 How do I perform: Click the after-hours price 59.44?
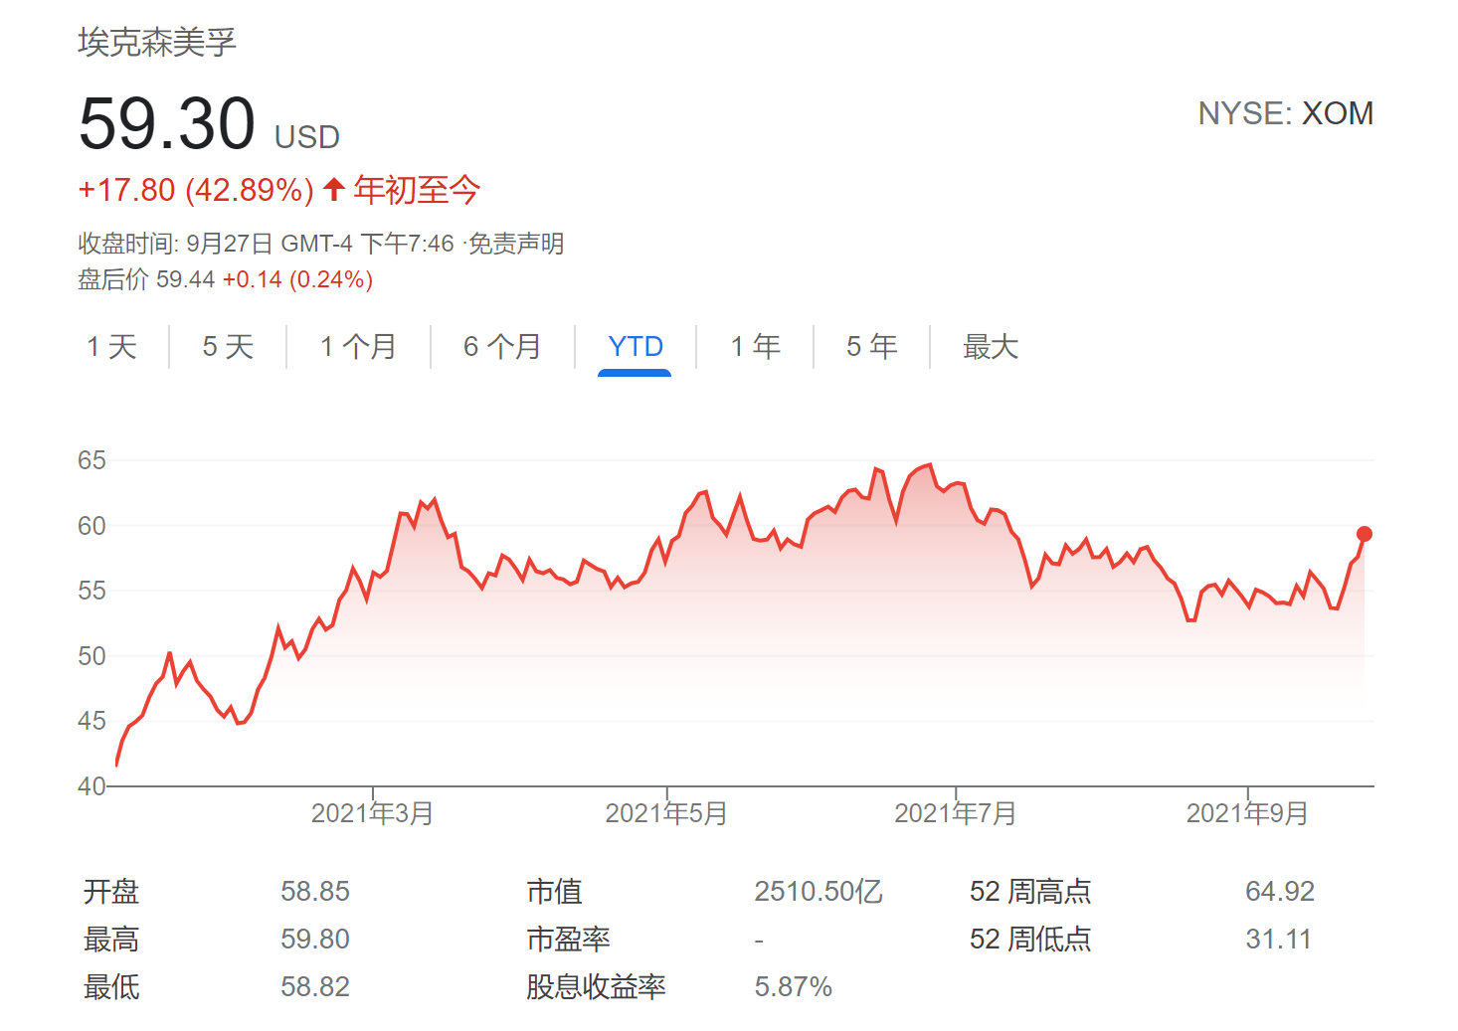pyautogui.click(x=185, y=279)
